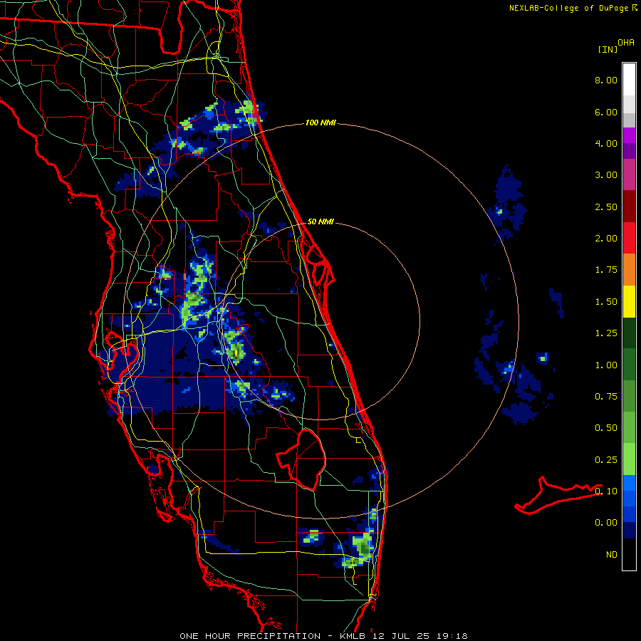Pick the darkest green 1.25 legend swatch
641x641 pixels.
pos(629,333)
